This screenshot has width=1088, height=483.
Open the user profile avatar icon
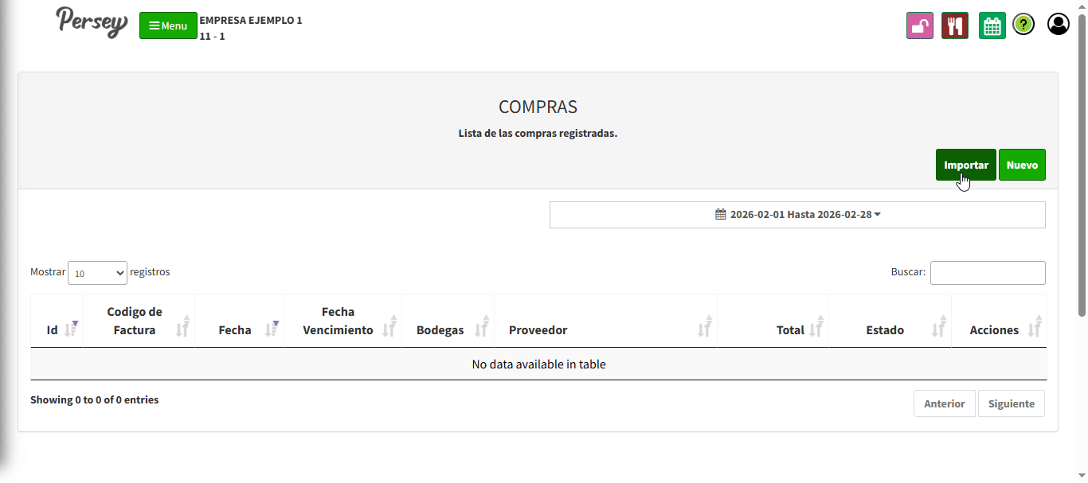point(1058,25)
